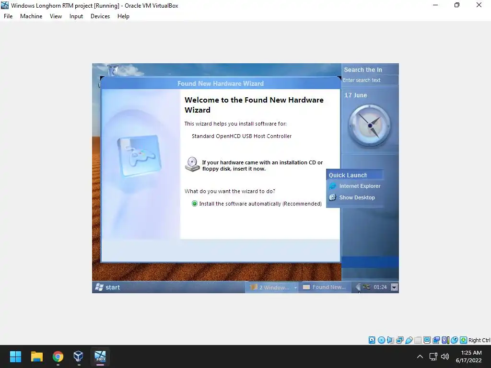Click the start button label

(x=113, y=287)
